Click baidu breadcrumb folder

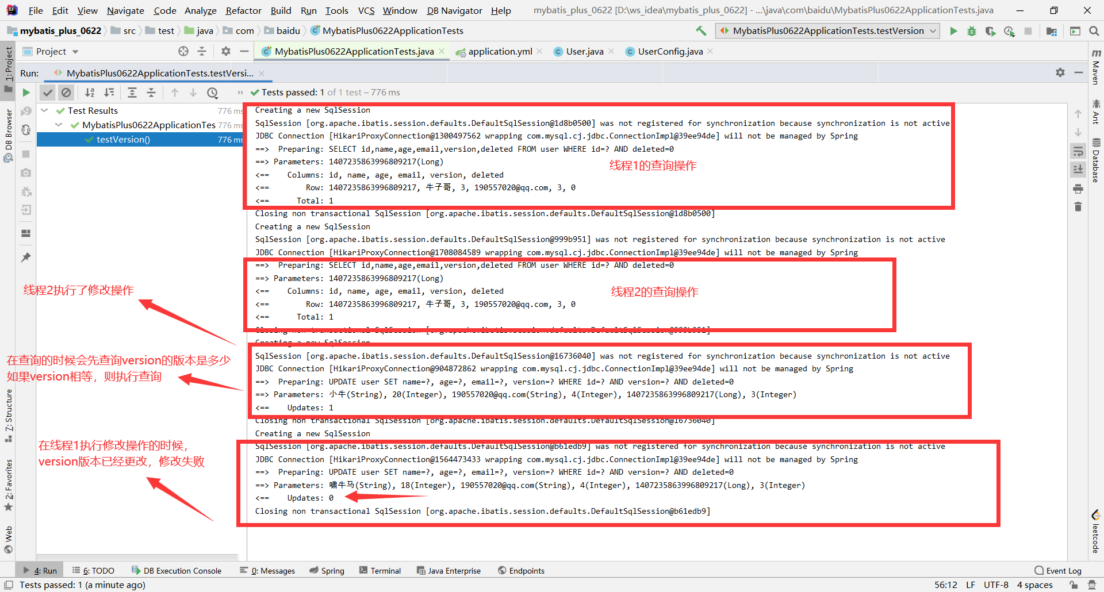pyautogui.click(x=282, y=31)
